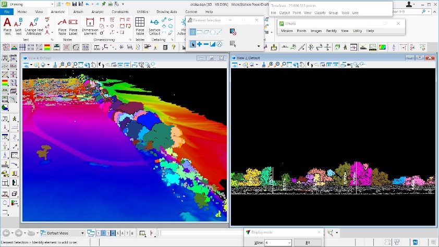Switch to the Drawing Aids ribbon tab

pos(166,11)
